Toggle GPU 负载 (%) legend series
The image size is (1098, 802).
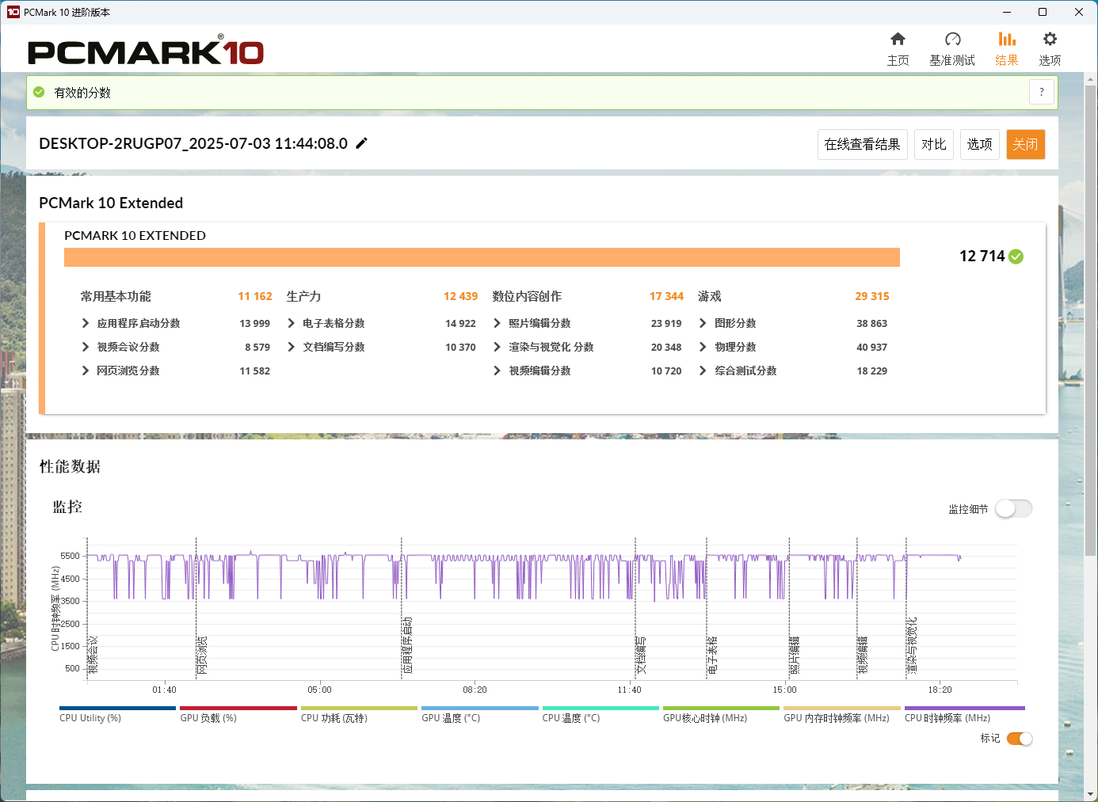click(238, 715)
